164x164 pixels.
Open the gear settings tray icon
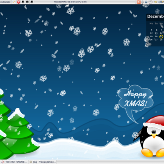tap(143, 2)
